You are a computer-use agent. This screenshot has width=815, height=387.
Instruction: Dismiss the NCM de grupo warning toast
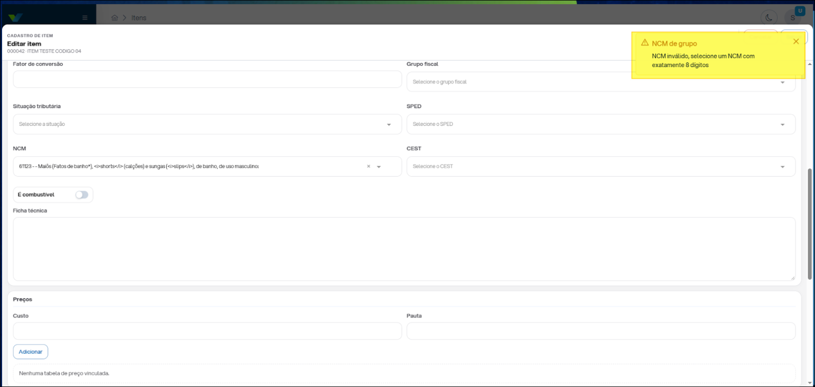point(796,42)
